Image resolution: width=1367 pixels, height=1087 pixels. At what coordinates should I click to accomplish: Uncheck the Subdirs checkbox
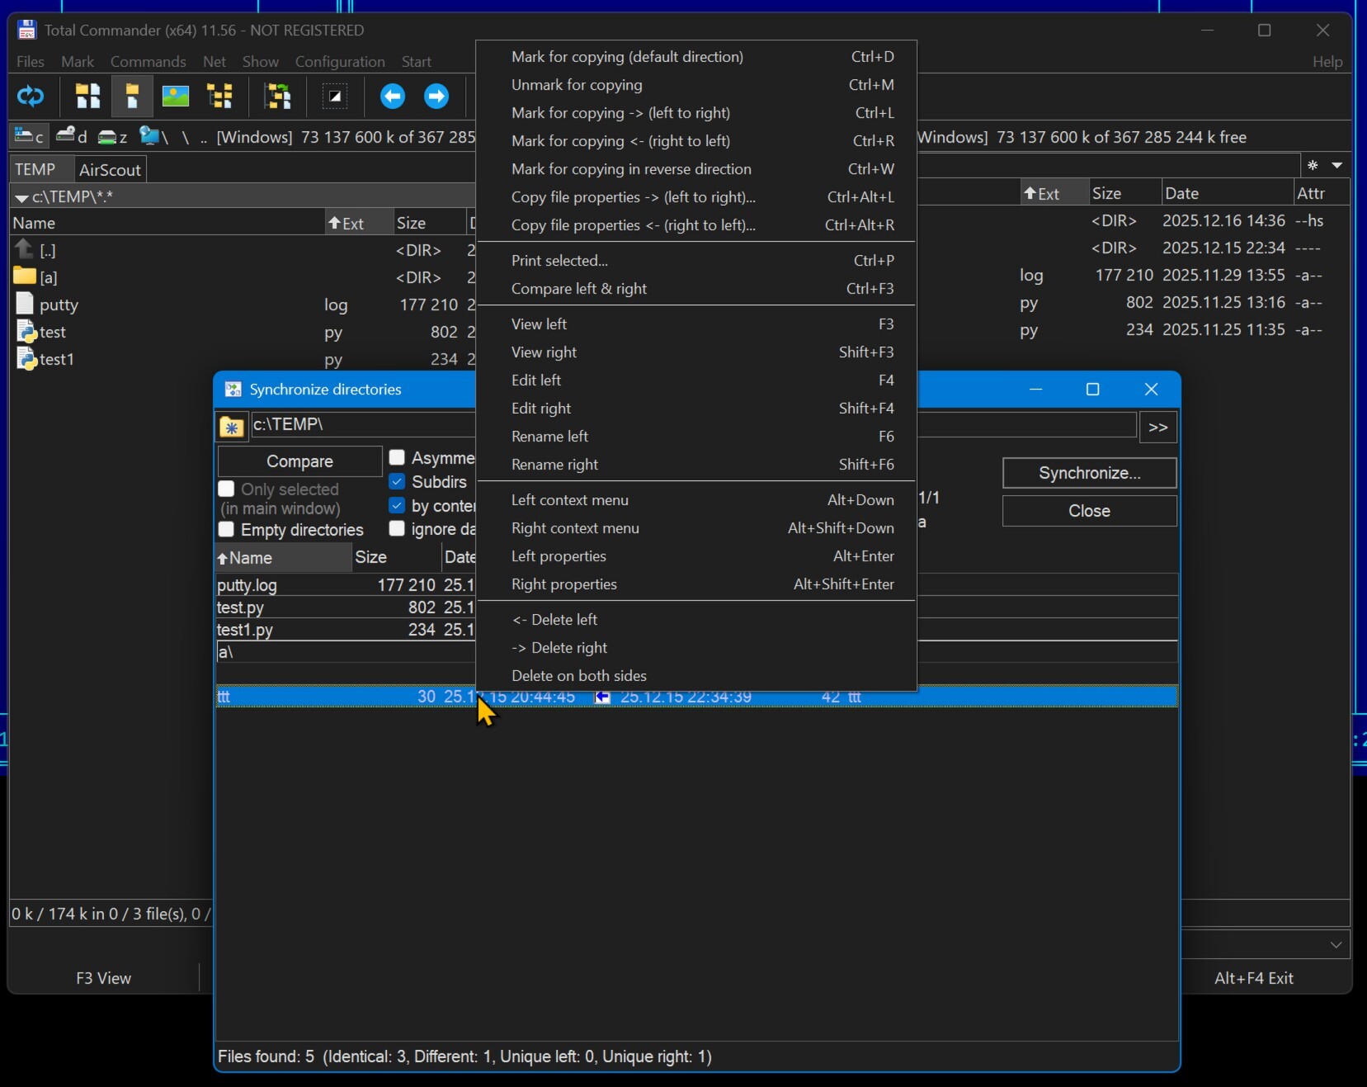click(397, 481)
